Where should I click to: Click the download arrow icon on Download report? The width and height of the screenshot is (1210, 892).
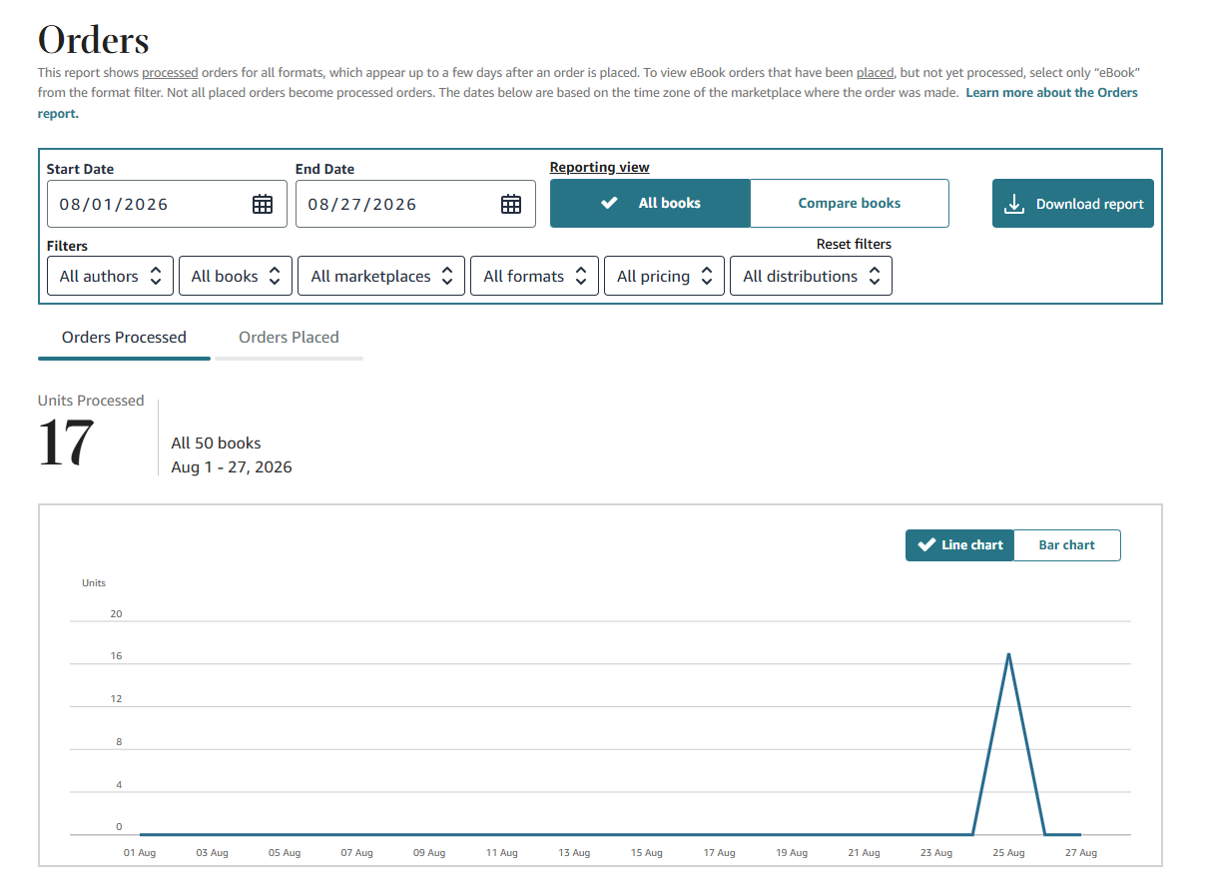tap(1014, 204)
